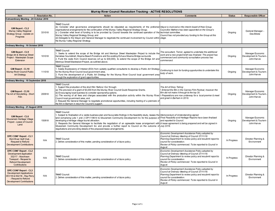Click 'Ordinary Meeting - 21 August 2018' section row
Image resolution: width=275 pixels, height=211 pixels.
tap(136, 107)
